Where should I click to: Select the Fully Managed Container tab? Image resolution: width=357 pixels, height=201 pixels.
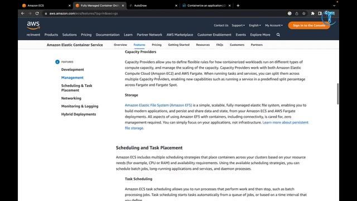(100, 6)
